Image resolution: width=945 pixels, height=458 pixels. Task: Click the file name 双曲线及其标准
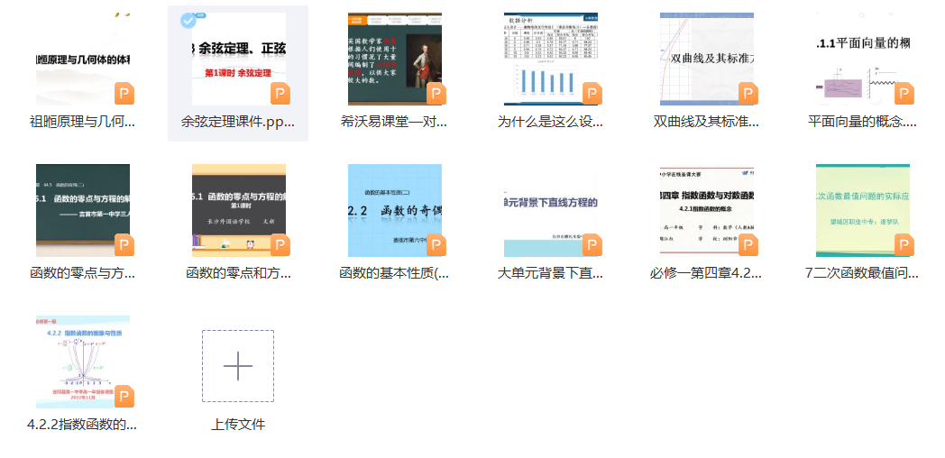(706, 121)
